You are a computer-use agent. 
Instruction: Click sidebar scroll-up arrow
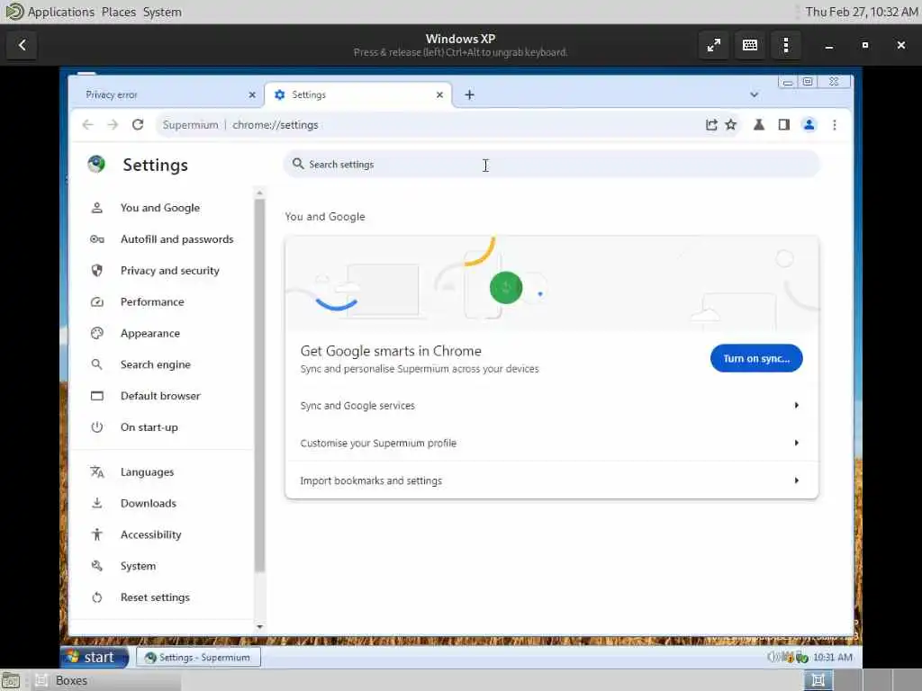pos(260,193)
